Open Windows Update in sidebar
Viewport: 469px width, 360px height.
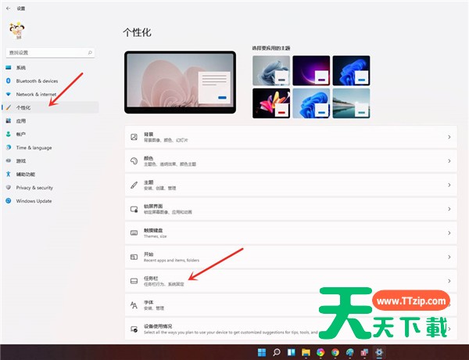point(50,201)
